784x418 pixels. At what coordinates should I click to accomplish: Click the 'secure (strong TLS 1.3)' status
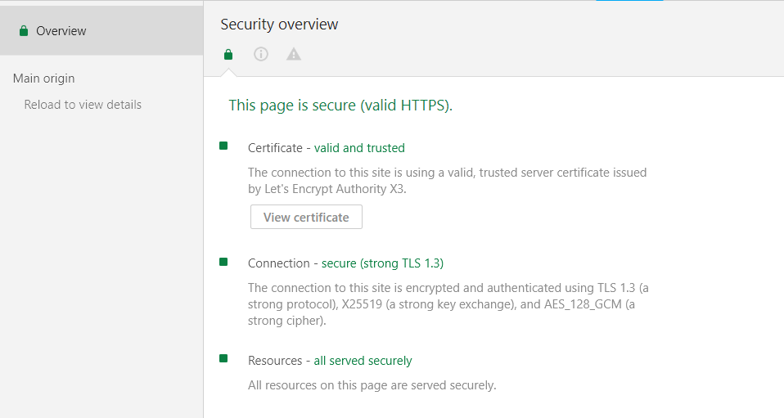pos(382,263)
